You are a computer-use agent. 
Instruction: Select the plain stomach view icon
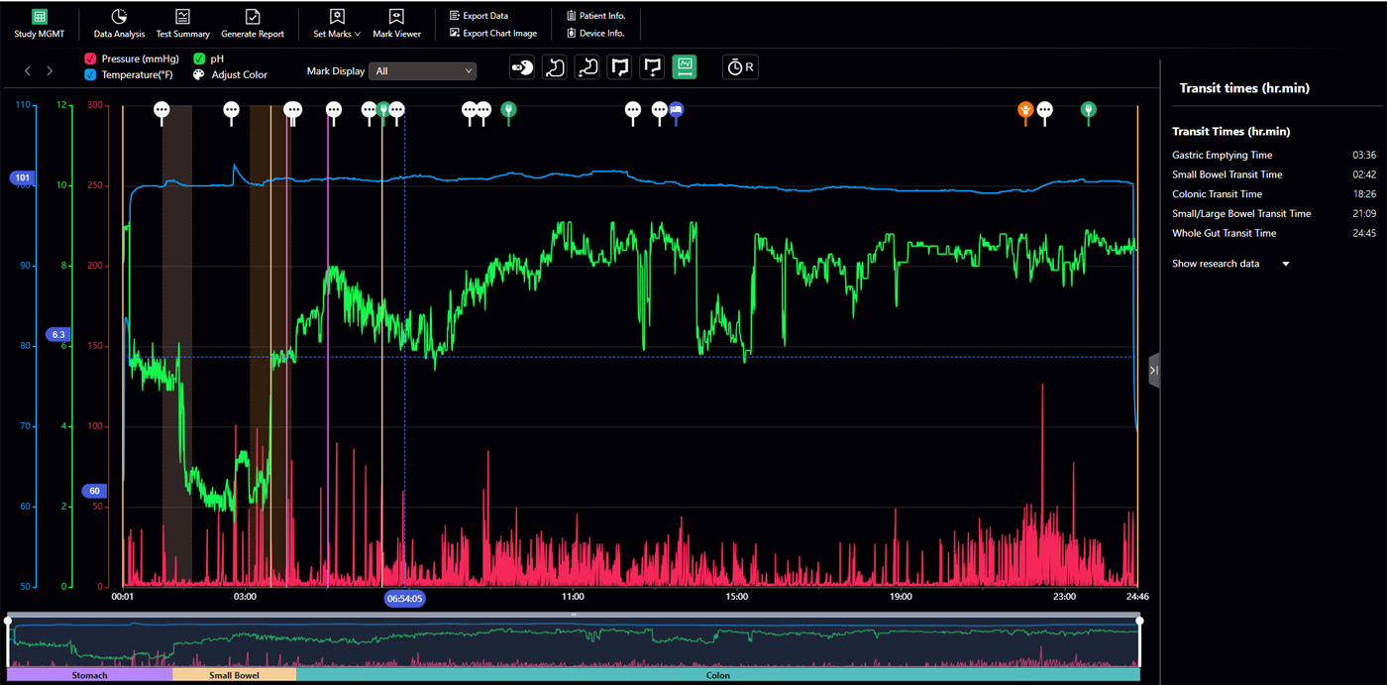click(555, 67)
